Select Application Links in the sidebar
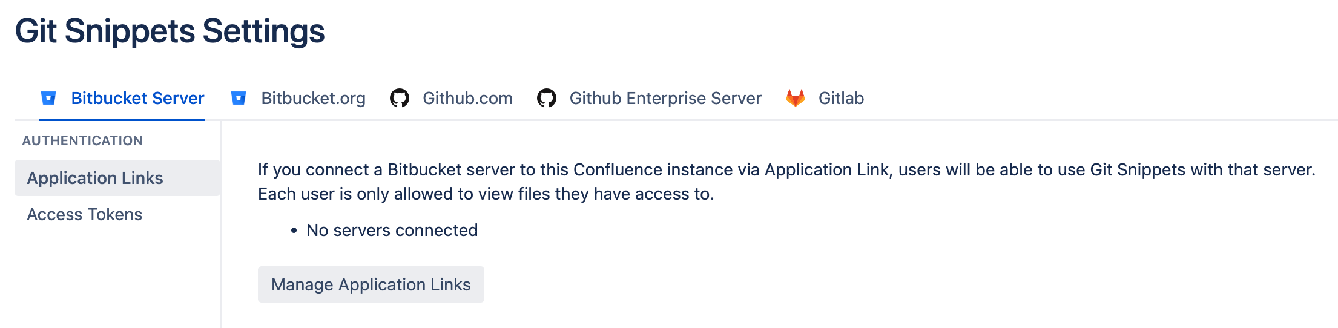This screenshot has width=1338, height=328. (95, 178)
